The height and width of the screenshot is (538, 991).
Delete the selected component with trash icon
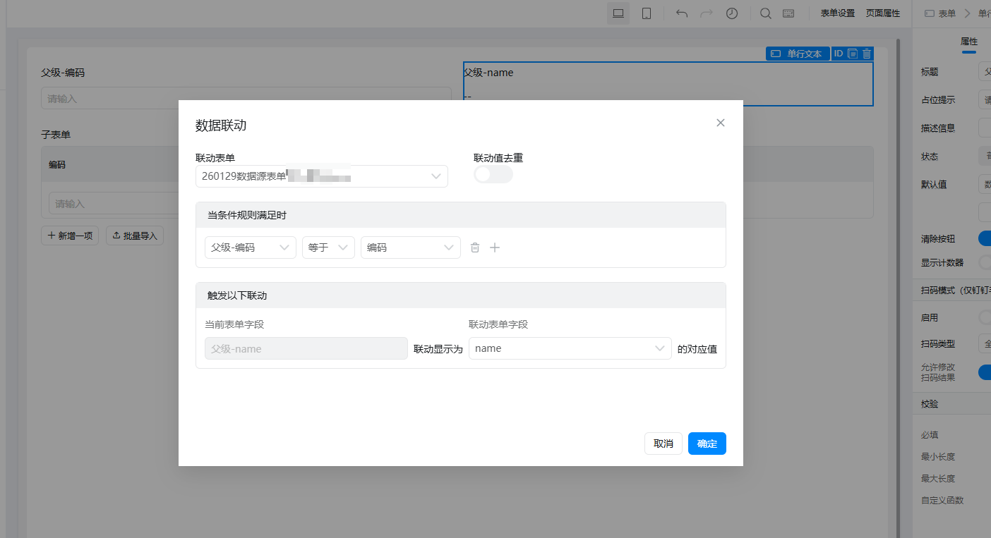[x=867, y=54]
